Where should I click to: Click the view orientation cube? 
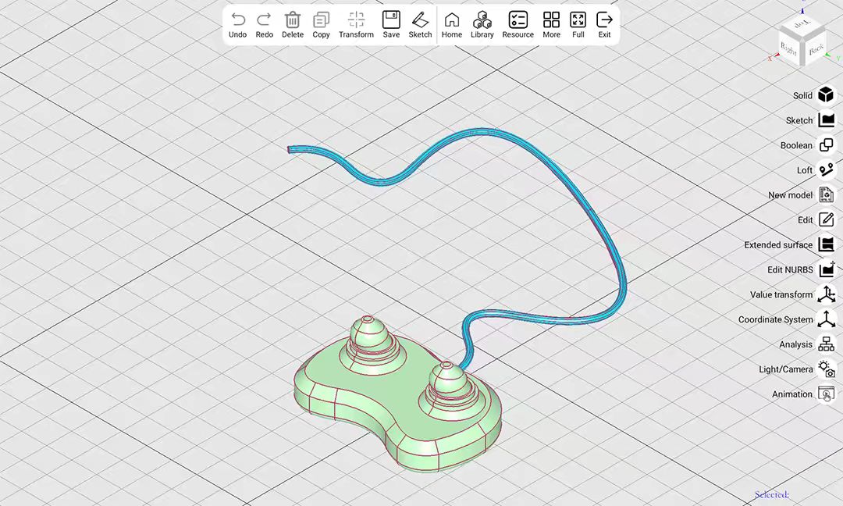tap(802, 43)
